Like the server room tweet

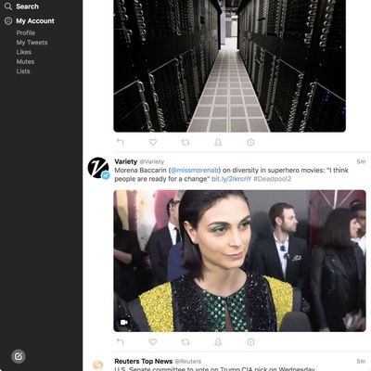(153, 142)
